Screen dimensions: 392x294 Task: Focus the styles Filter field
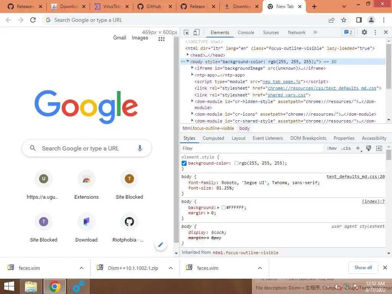coord(251,149)
